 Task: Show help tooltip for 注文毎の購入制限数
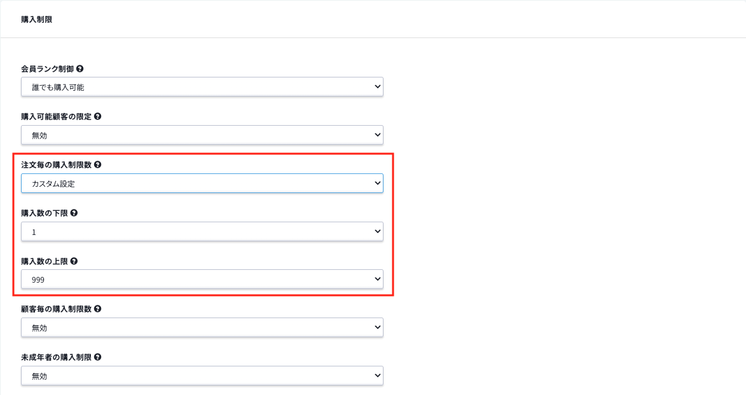point(97,165)
